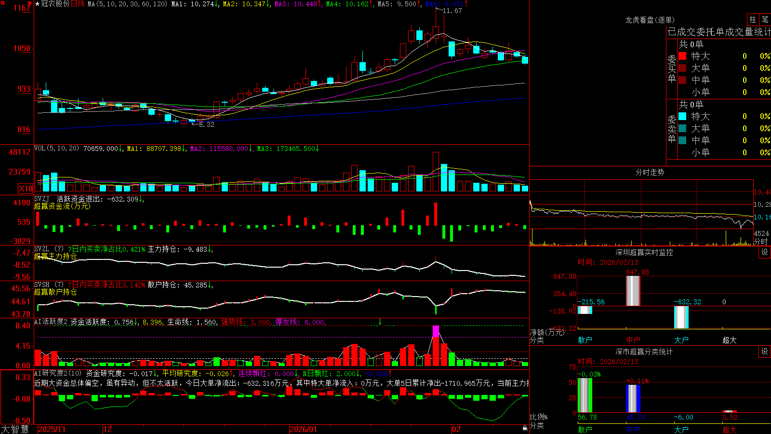This screenshot has width=771, height=434.
Task: Click the MA2: 10.347 value
Action: [x=247, y=4]
